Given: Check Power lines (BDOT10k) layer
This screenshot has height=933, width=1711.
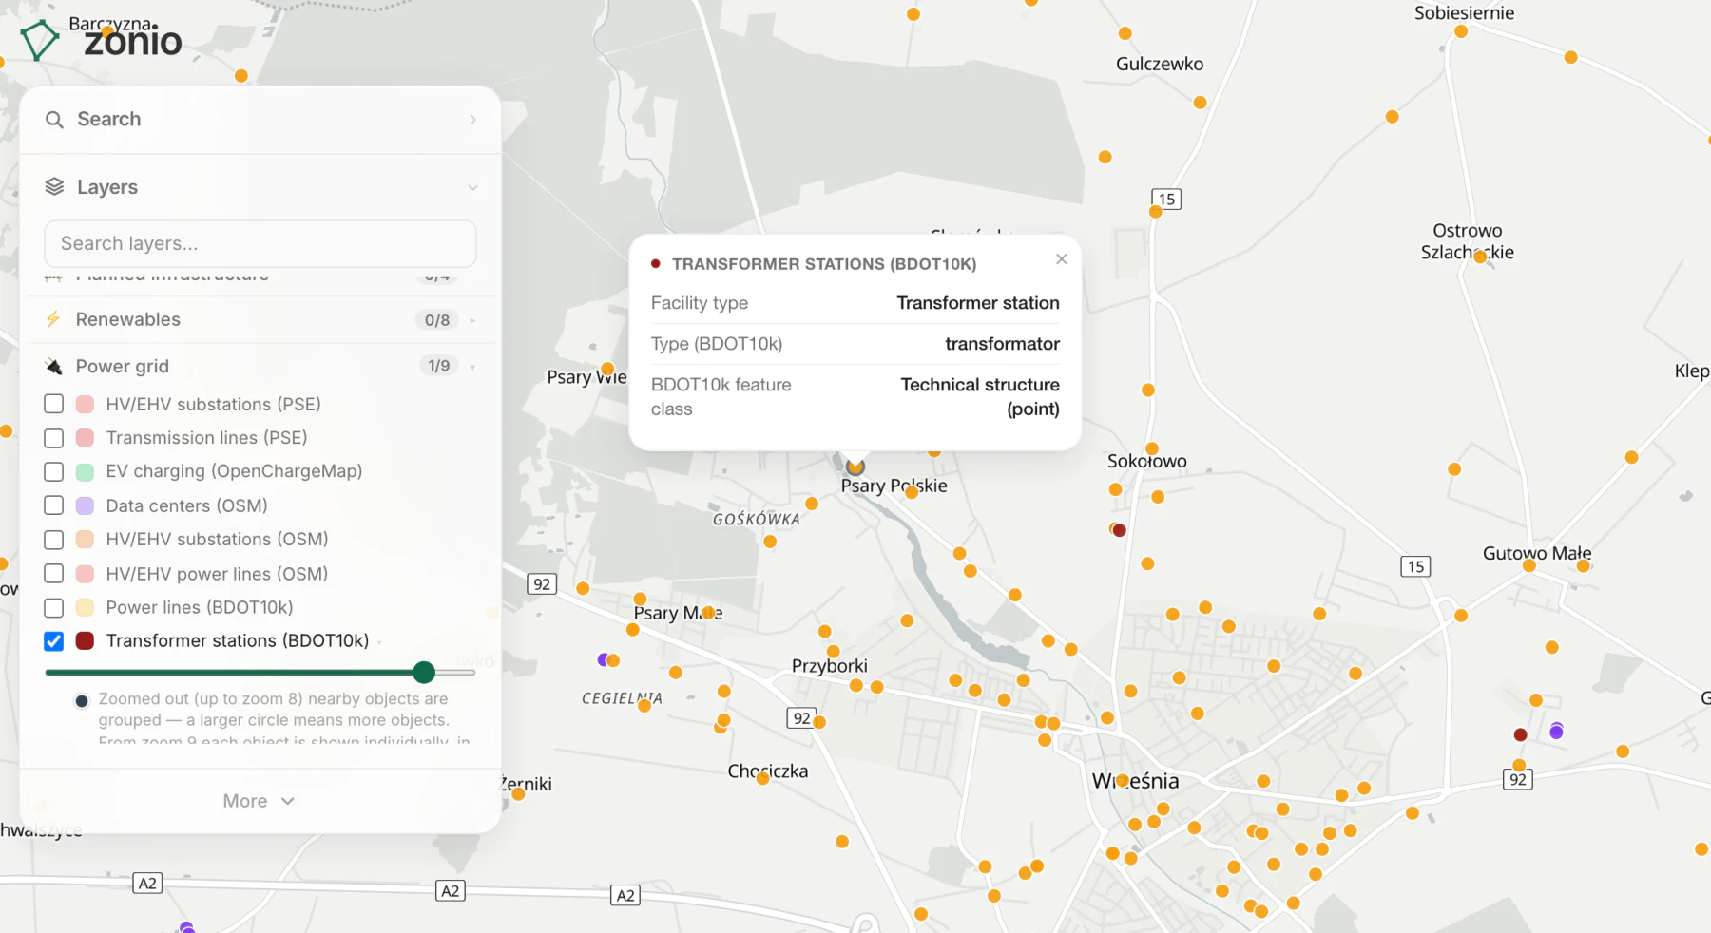Looking at the screenshot, I should point(54,607).
